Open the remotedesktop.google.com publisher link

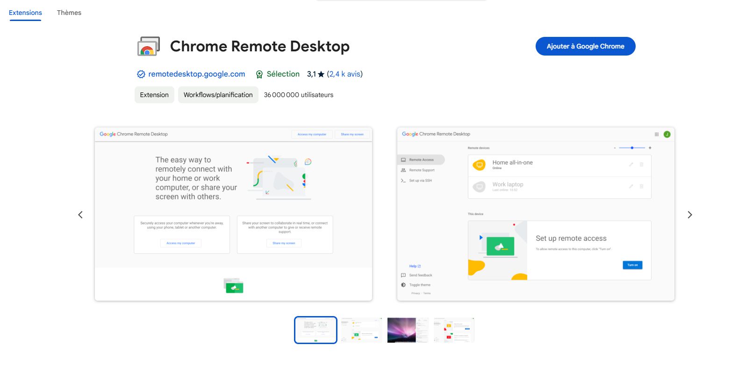(197, 74)
